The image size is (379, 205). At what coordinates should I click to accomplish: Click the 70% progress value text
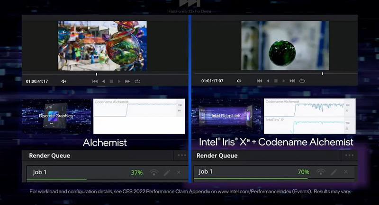tap(304, 172)
